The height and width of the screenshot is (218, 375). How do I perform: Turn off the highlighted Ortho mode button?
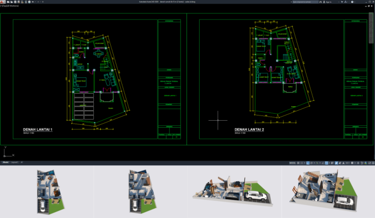[308, 163]
